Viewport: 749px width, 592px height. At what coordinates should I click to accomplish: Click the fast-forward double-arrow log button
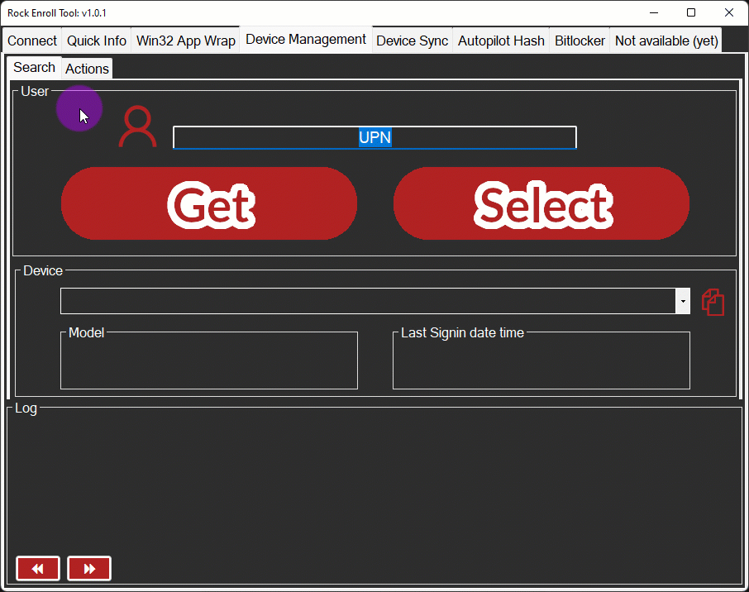click(x=89, y=569)
